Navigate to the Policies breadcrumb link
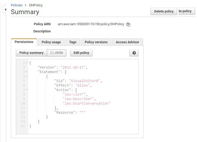Screen dimensions: 197x142 tap(17, 5)
